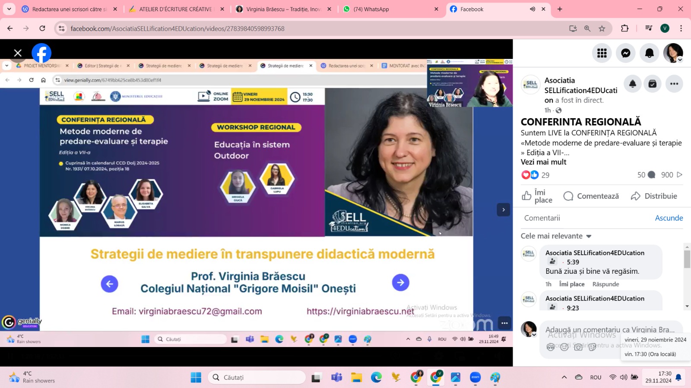Screen dimensions: 691x388
Task: Expand description with Vezi mai mult
Action: [543, 162]
